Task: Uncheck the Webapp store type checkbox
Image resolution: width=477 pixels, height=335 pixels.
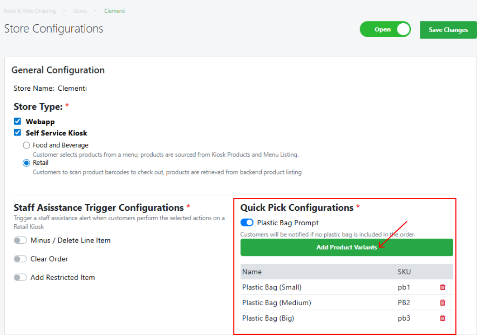Action: 18,121
